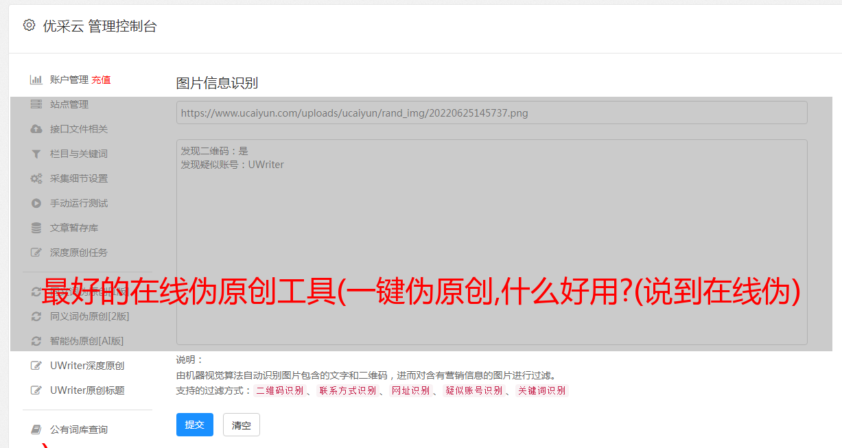Open 账户管理 in the sidebar

click(69, 80)
